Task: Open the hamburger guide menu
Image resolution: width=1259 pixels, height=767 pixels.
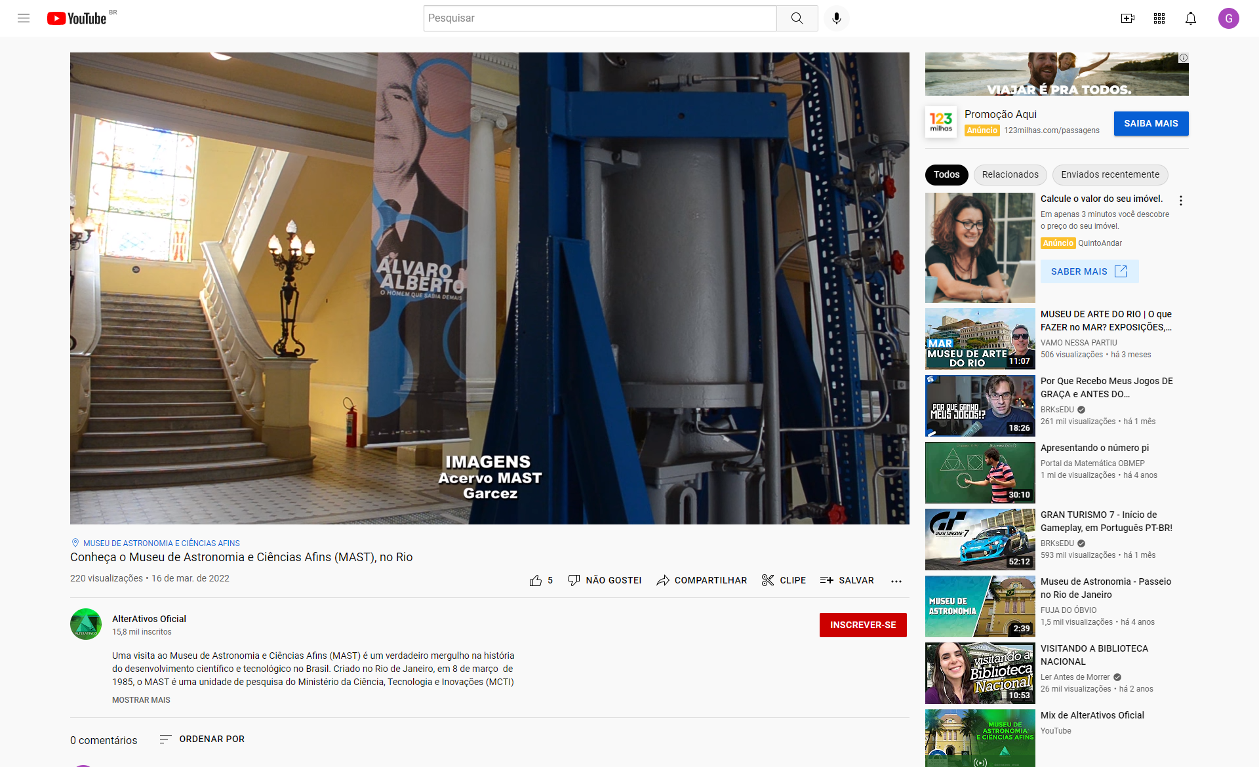Action: [24, 18]
